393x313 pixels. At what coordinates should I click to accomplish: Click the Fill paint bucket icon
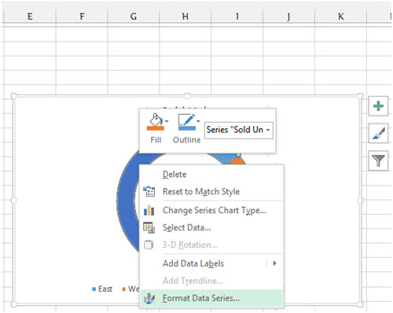click(x=156, y=120)
